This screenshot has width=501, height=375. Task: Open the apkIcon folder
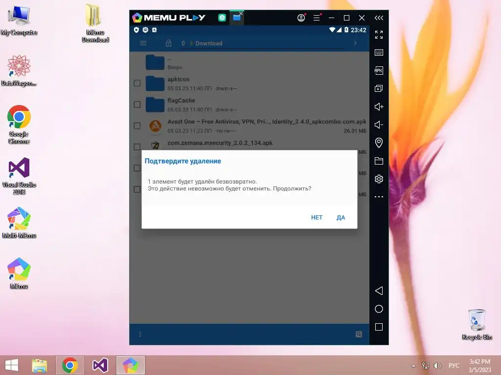(x=249, y=83)
